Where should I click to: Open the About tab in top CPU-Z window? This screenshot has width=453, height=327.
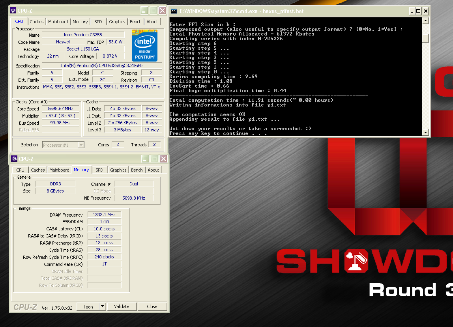click(x=152, y=22)
